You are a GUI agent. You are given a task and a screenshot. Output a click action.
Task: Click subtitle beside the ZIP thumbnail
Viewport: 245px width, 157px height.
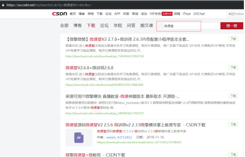tap(141, 131)
